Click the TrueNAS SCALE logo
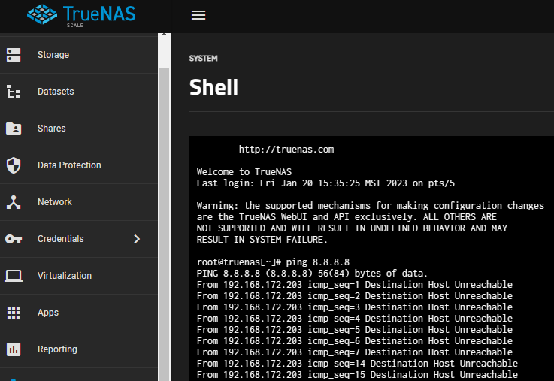554x381 pixels. [x=81, y=16]
